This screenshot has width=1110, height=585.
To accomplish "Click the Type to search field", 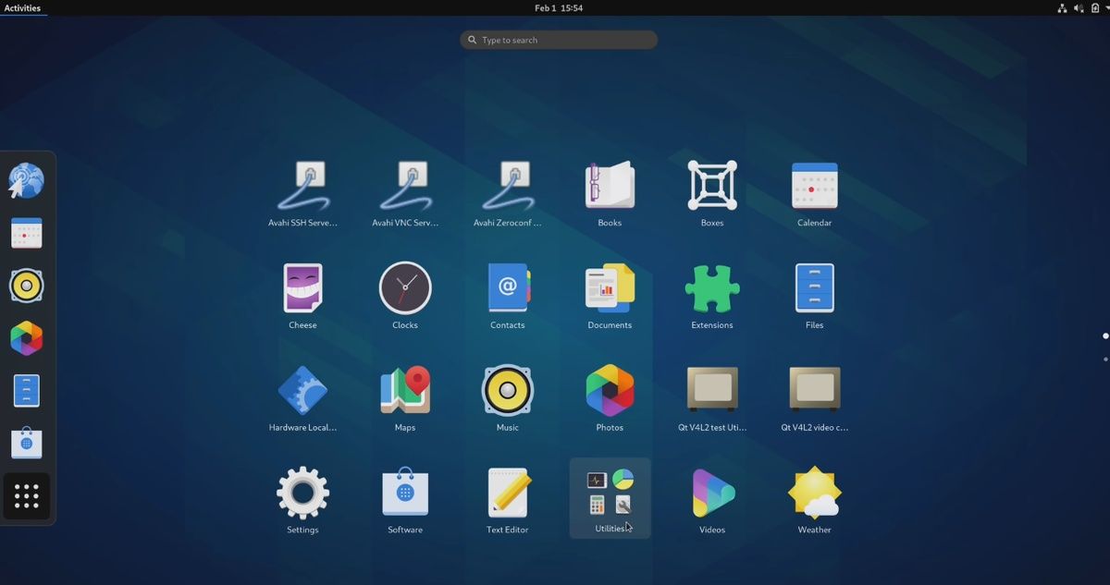I will point(559,40).
